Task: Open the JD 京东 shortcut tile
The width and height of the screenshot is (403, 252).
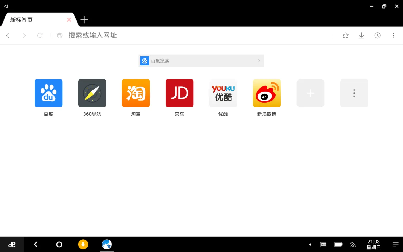Action: pos(180,93)
